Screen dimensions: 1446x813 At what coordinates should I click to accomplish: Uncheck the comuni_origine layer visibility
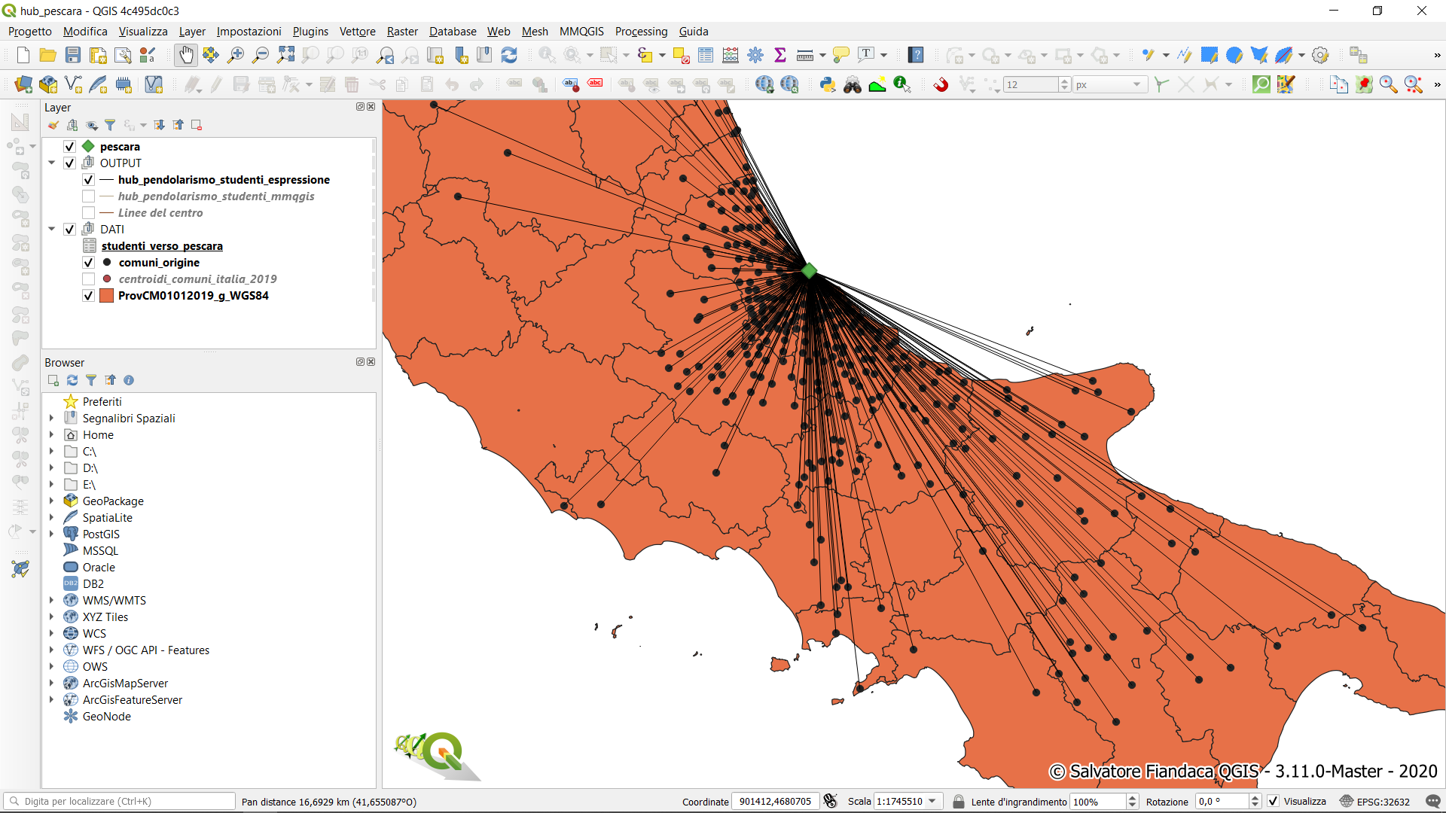[88, 263]
